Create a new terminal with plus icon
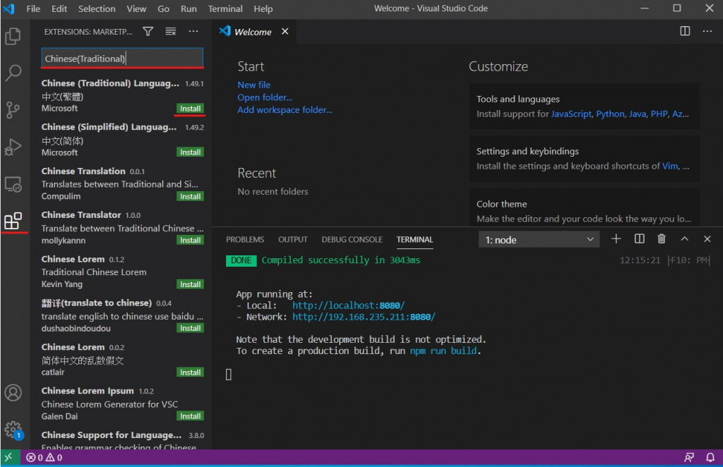Viewport: 723px width, 467px height. click(616, 238)
